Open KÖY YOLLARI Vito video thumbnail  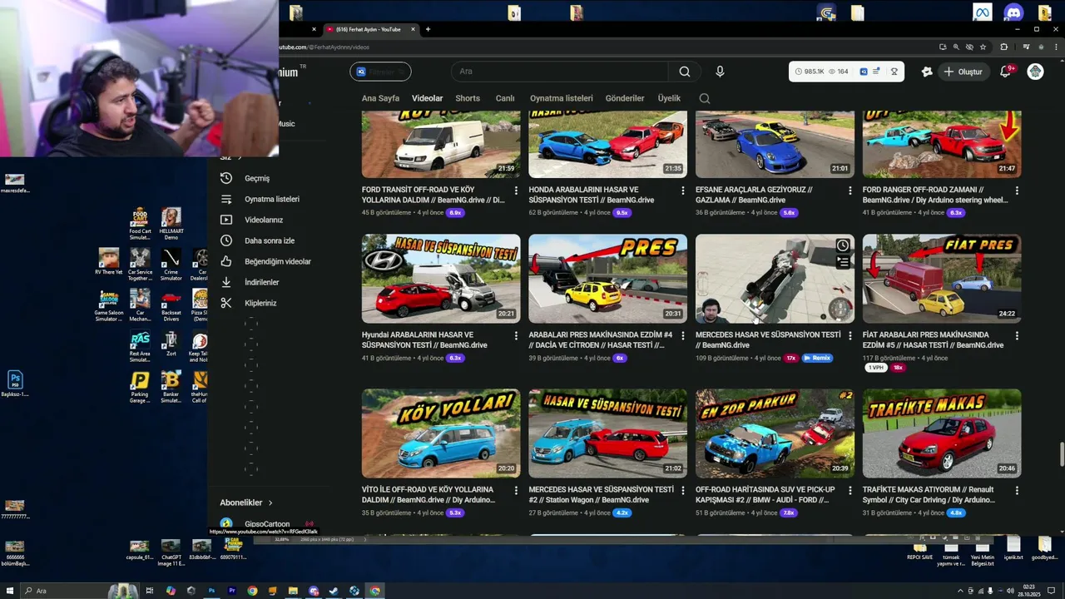(x=441, y=433)
